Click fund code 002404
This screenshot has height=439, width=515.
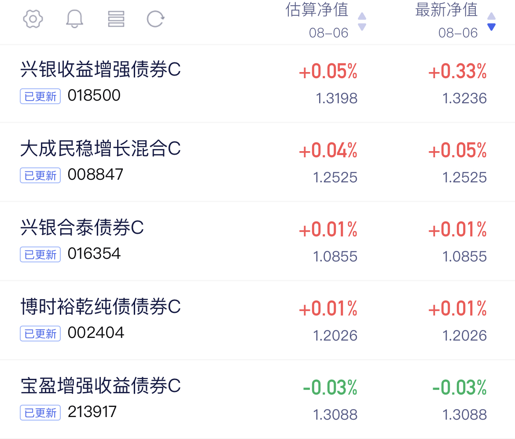(x=96, y=333)
